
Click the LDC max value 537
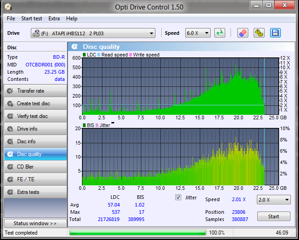click(116, 212)
